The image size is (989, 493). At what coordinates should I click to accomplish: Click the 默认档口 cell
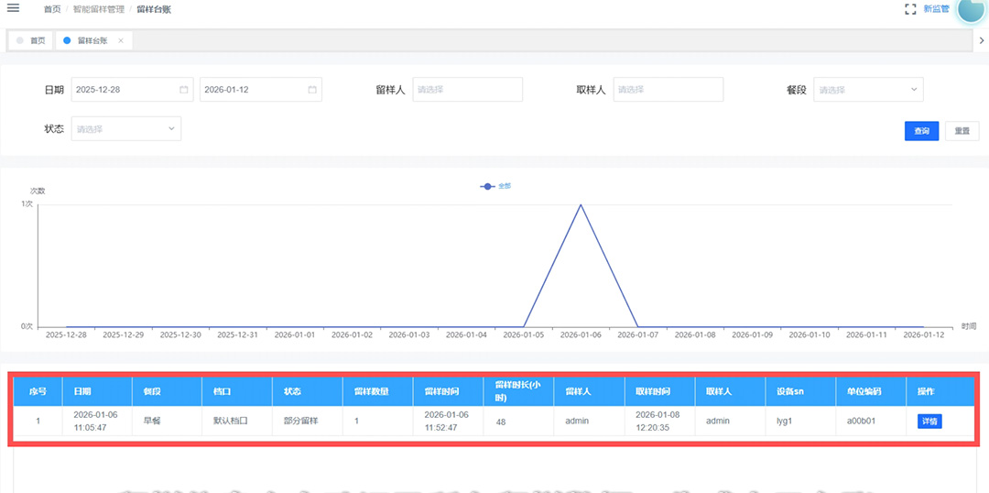237,421
